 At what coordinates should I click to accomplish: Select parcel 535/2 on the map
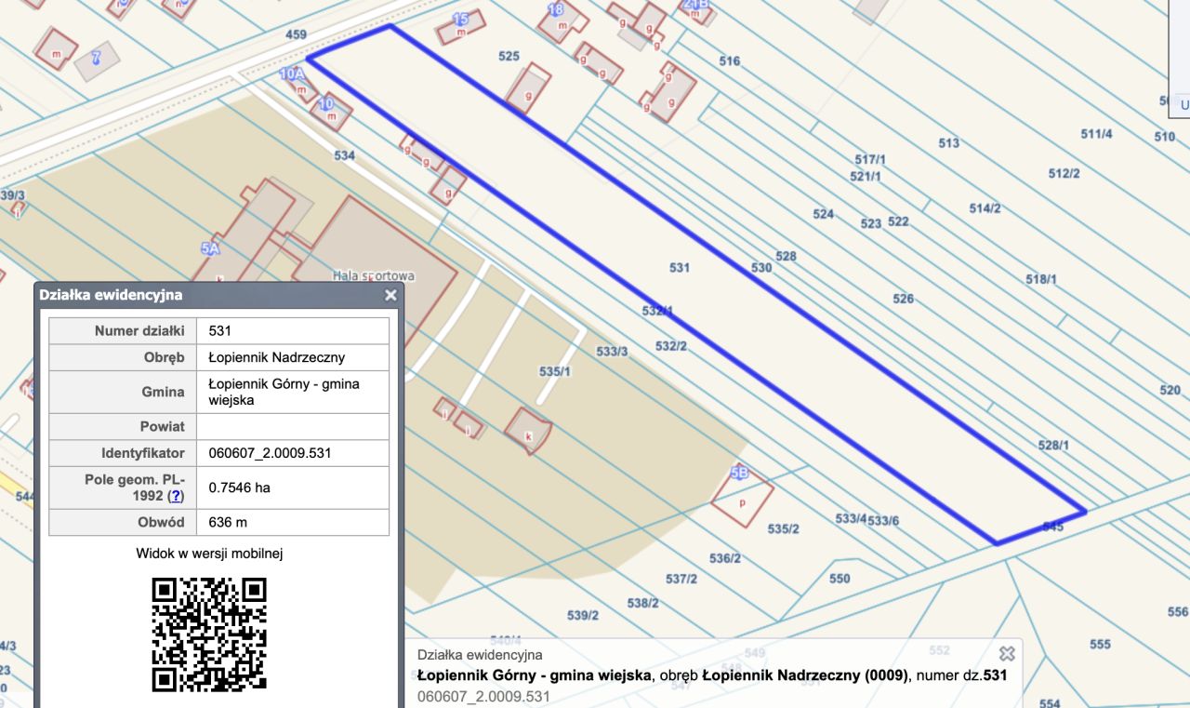(783, 528)
